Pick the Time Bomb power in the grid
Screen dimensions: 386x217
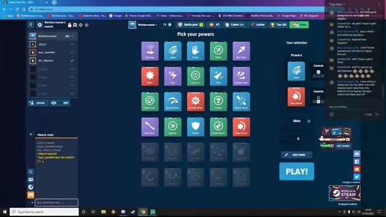(241, 127)
